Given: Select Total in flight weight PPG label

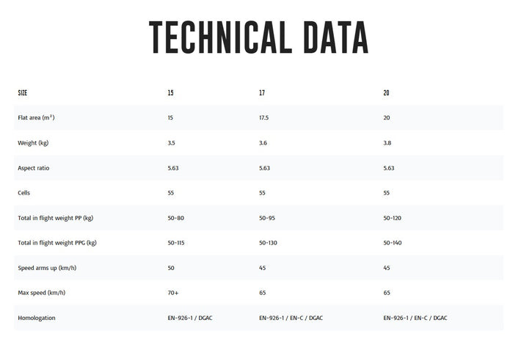Looking at the screenshot, I should tap(57, 243).
